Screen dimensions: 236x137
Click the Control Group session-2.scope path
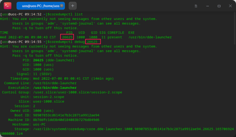point(78,92)
